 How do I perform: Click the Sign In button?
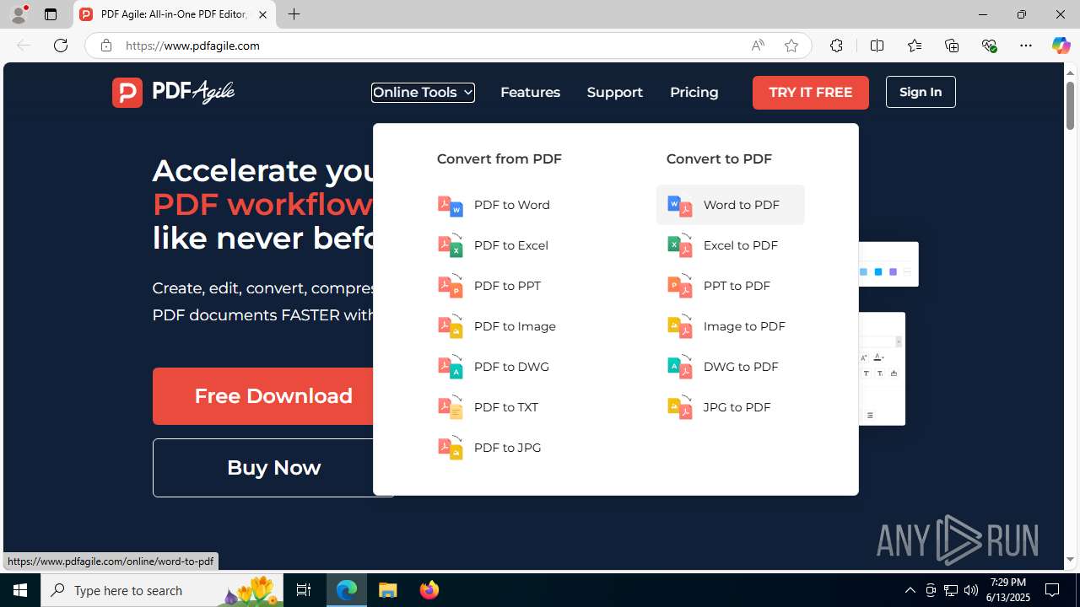click(921, 92)
